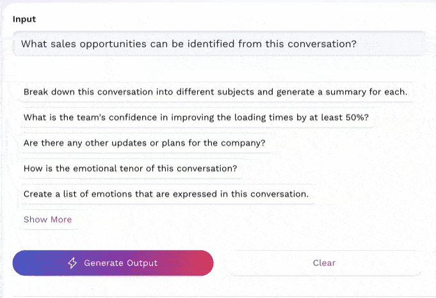436x298 pixels.
Task: Pick the 'other updates or plans' suggestion
Action: click(x=144, y=143)
